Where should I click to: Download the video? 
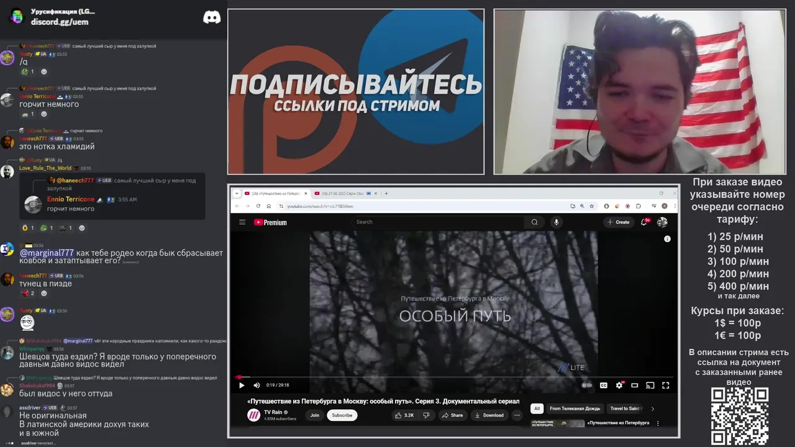[489, 415]
